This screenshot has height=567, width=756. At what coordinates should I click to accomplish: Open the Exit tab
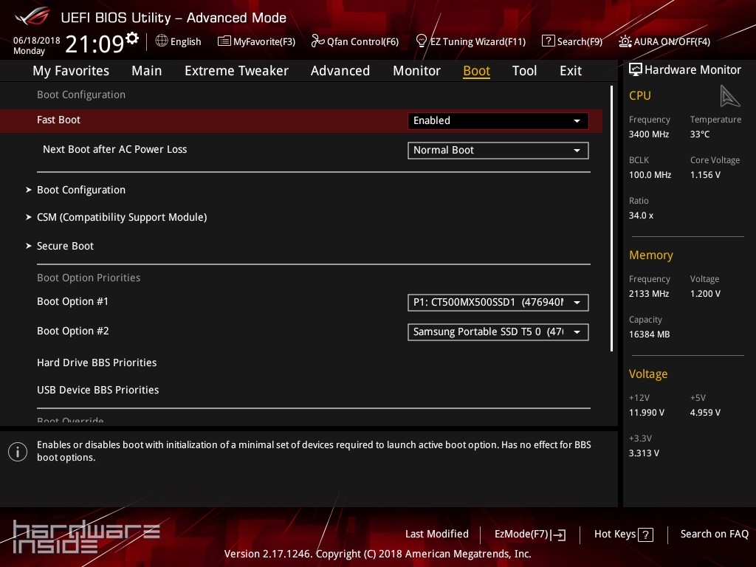571,71
